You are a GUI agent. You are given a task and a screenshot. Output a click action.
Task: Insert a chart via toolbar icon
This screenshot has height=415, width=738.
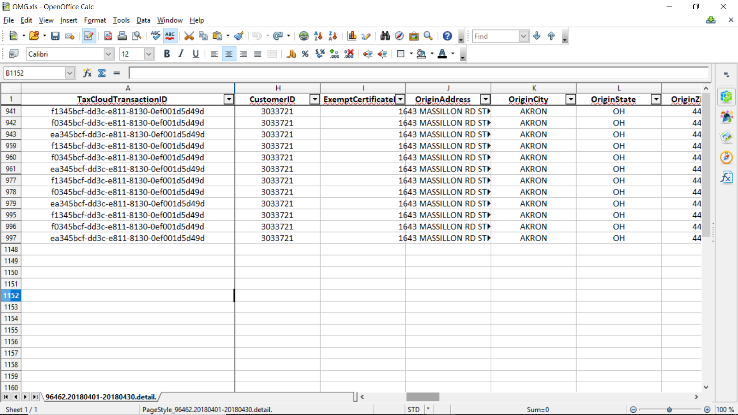pos(352,36)
